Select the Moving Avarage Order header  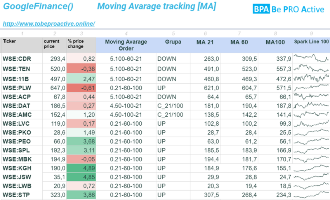coord(126,45)
